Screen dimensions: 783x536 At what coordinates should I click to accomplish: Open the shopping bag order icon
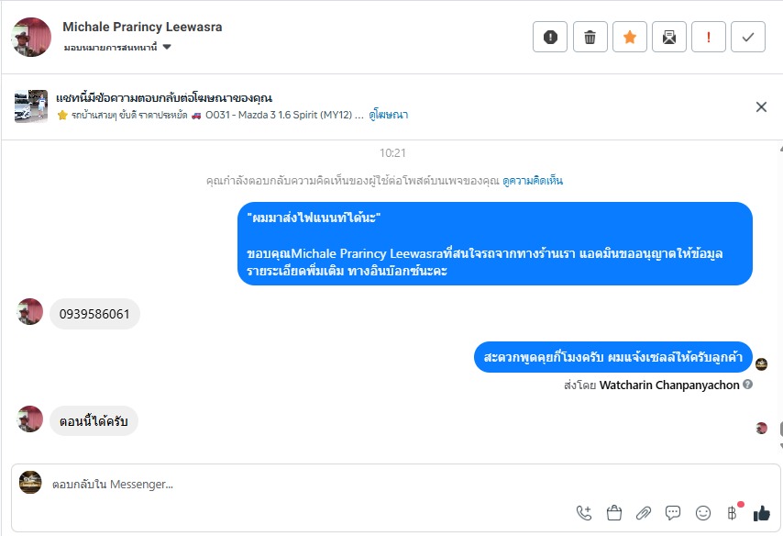pos(613,513)
